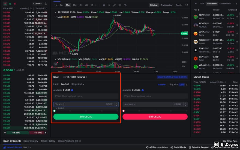The width and height of the screenshot is (240, 150).
Task: Expand chart to fullscreen
Action: coord(187,5)
